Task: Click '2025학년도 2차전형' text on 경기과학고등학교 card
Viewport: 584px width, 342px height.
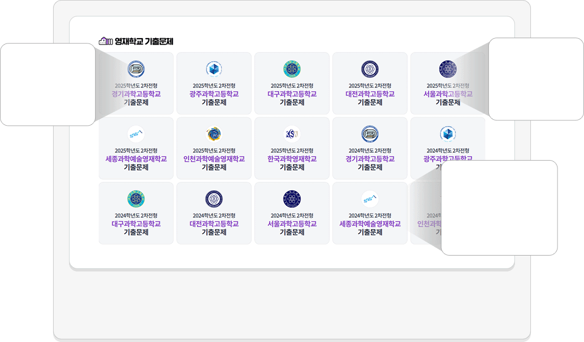Action: point(136,85)
